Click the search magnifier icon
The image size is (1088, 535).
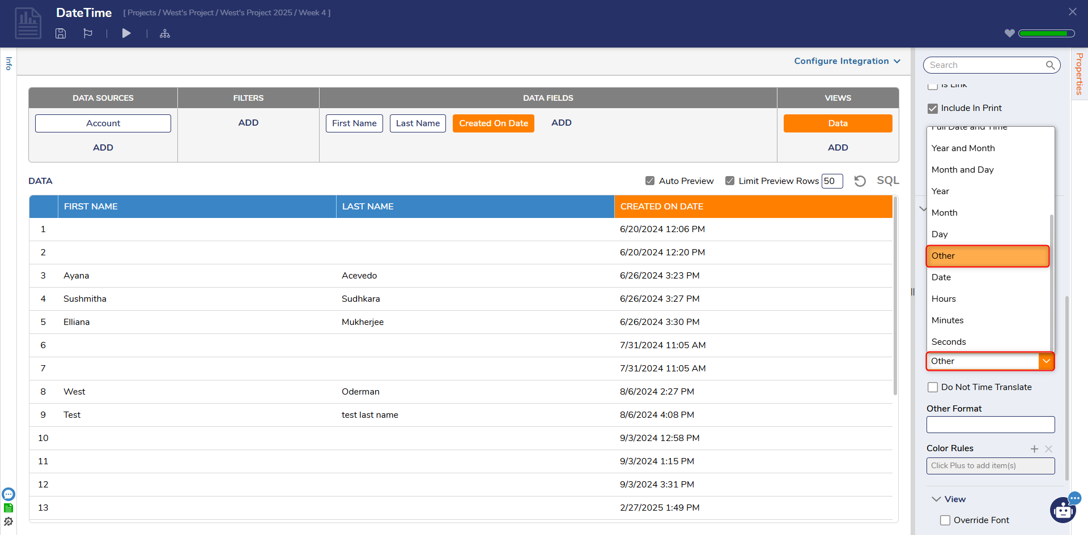pyautogui.click(x=1050, y=65)
